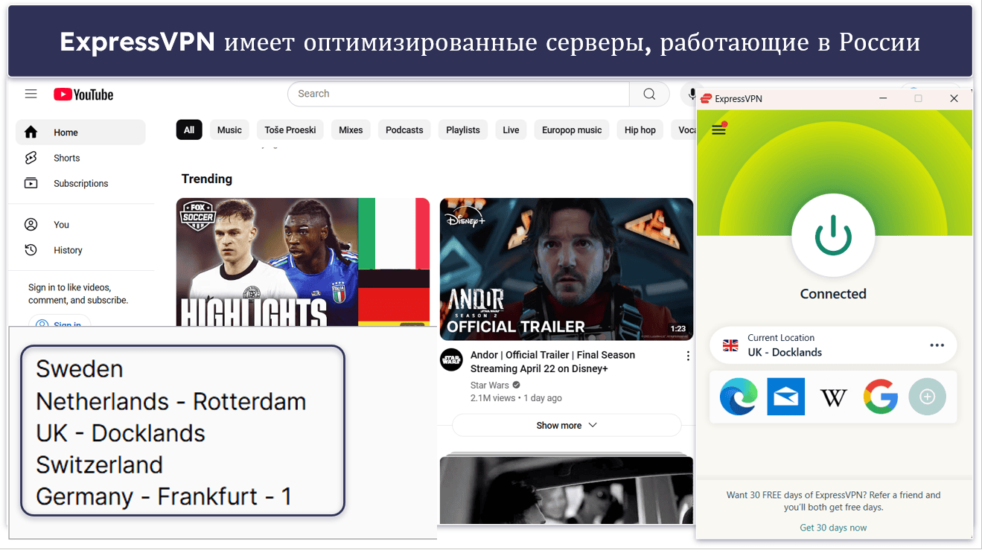
Task: Click the Home icon in YouTube sidebar
Action: (31, 132)
